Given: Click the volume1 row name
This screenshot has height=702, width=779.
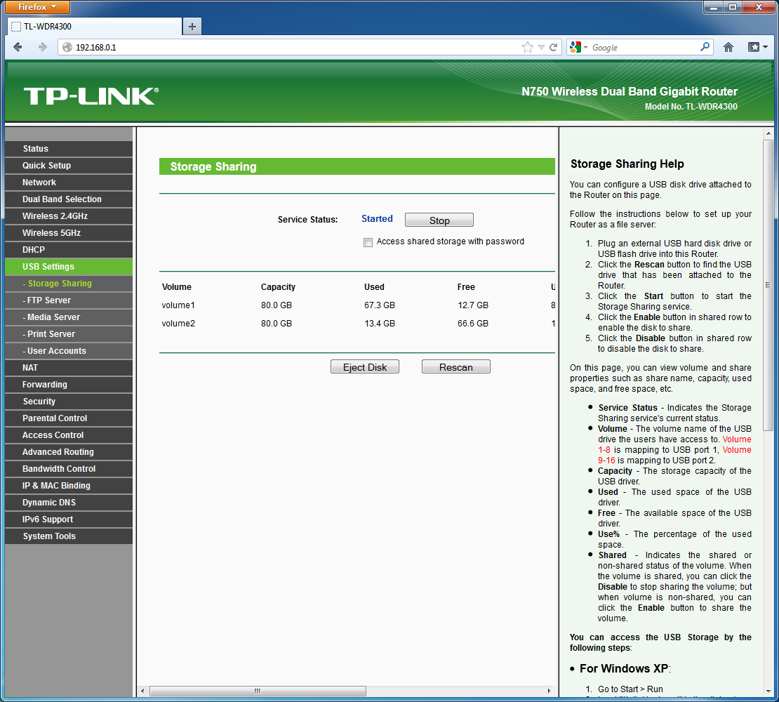Looking at the screenshot, I should tap(178, 305).
